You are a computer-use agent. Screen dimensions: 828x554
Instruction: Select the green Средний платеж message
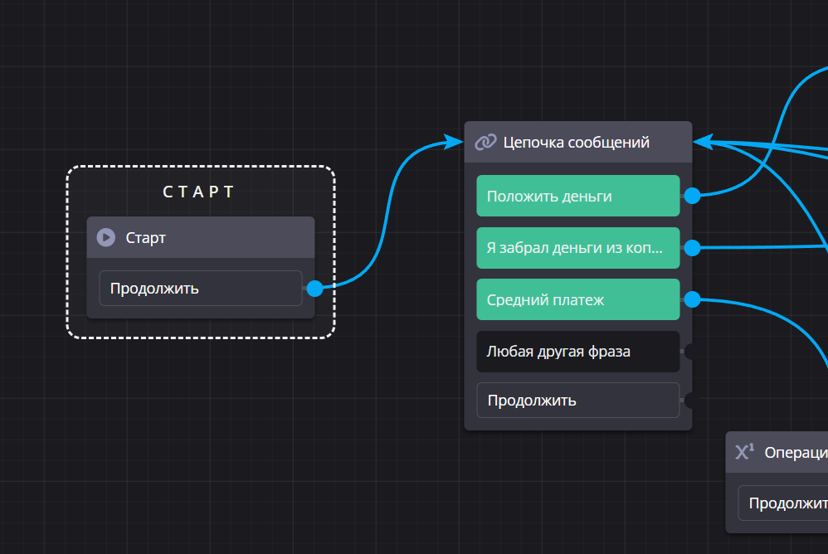point(577,300)
